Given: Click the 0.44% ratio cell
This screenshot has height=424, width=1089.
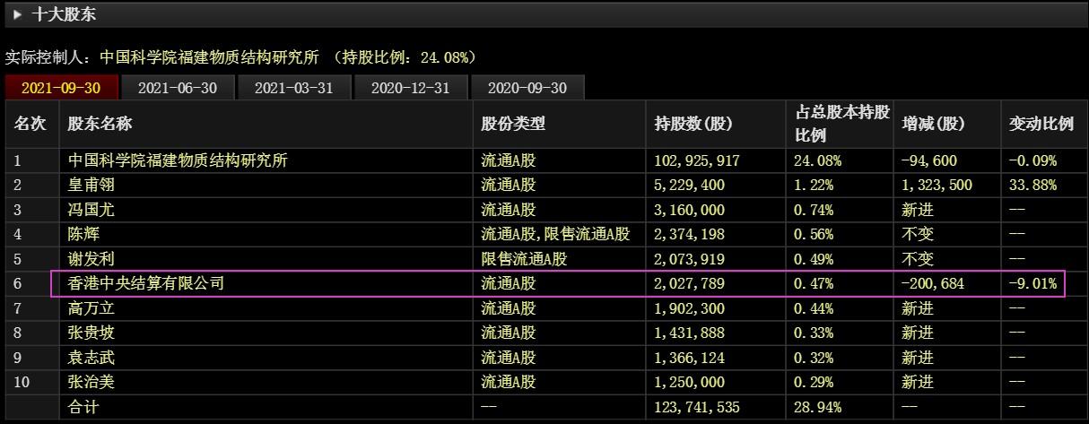Looking at the screenshot, I should click(x=815, y=308).
